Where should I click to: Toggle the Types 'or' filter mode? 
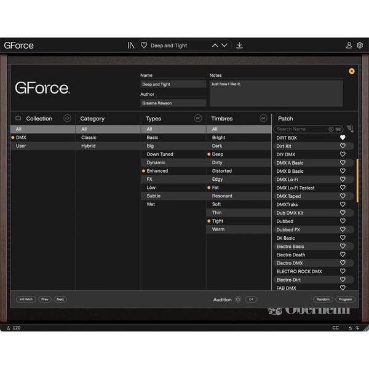coord(198,118)
